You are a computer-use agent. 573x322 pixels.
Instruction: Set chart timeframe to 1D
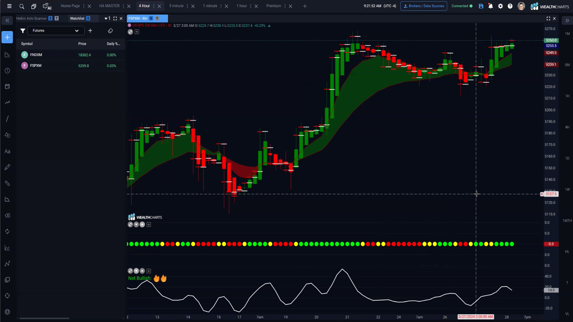click(567, 158)
